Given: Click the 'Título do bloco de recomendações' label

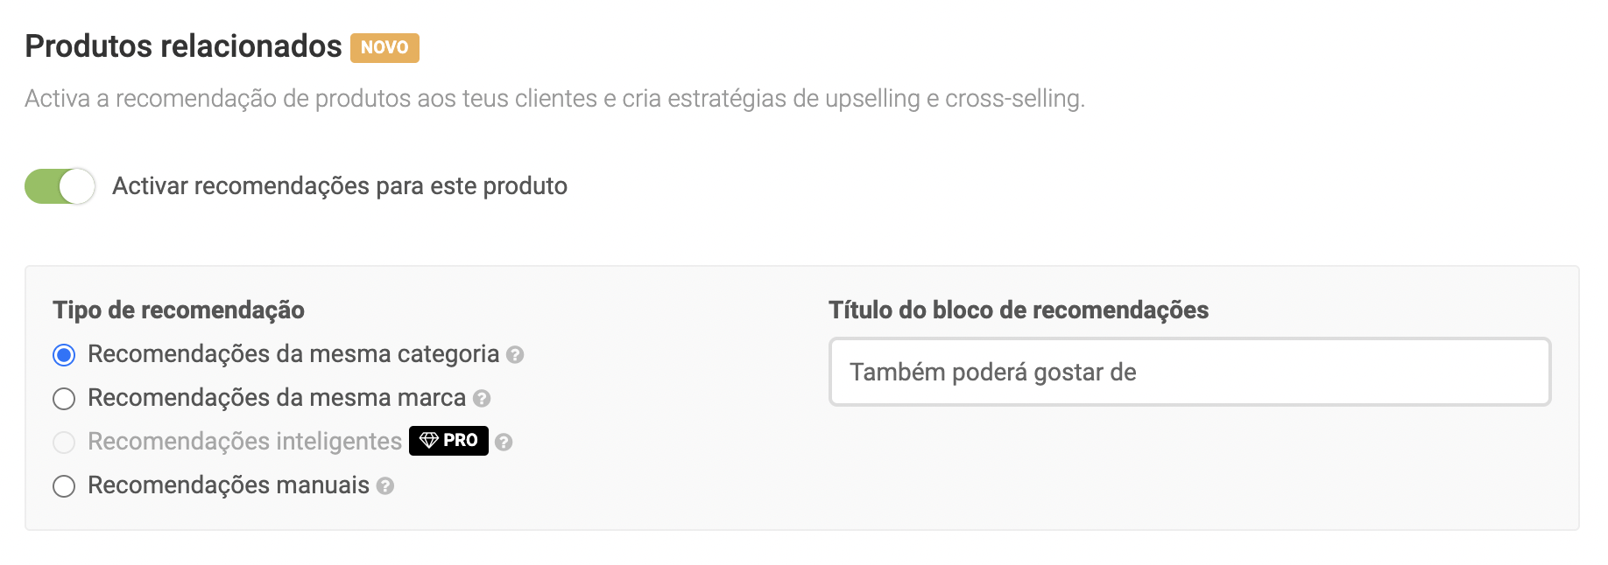Looking at the screenshot, I should (1018, 310).
